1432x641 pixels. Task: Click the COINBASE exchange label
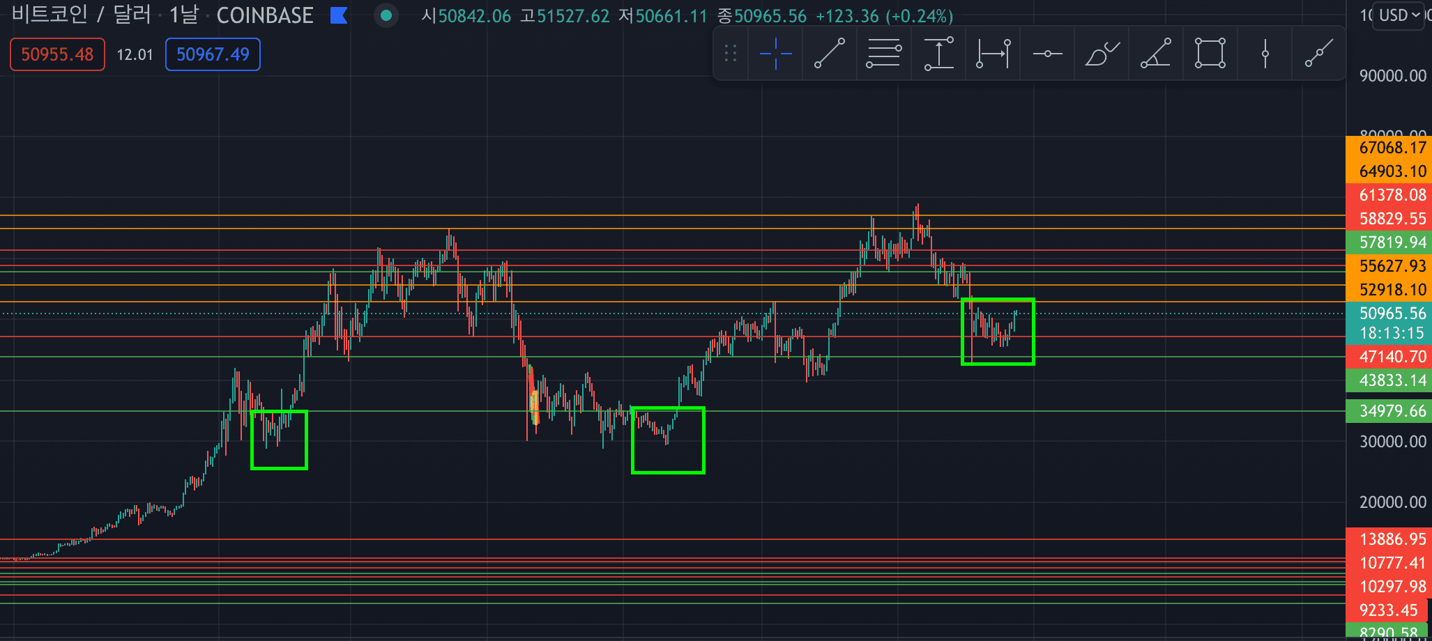point(265,15)
